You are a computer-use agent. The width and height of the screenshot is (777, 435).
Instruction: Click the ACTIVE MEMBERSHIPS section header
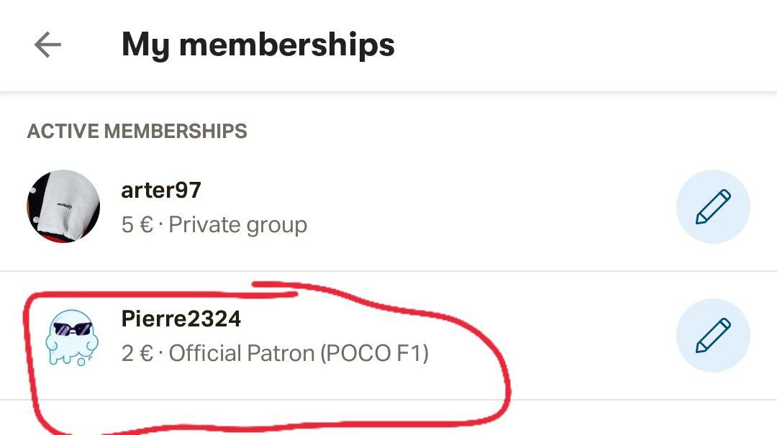pyautogui.click(x=137, y=132)
